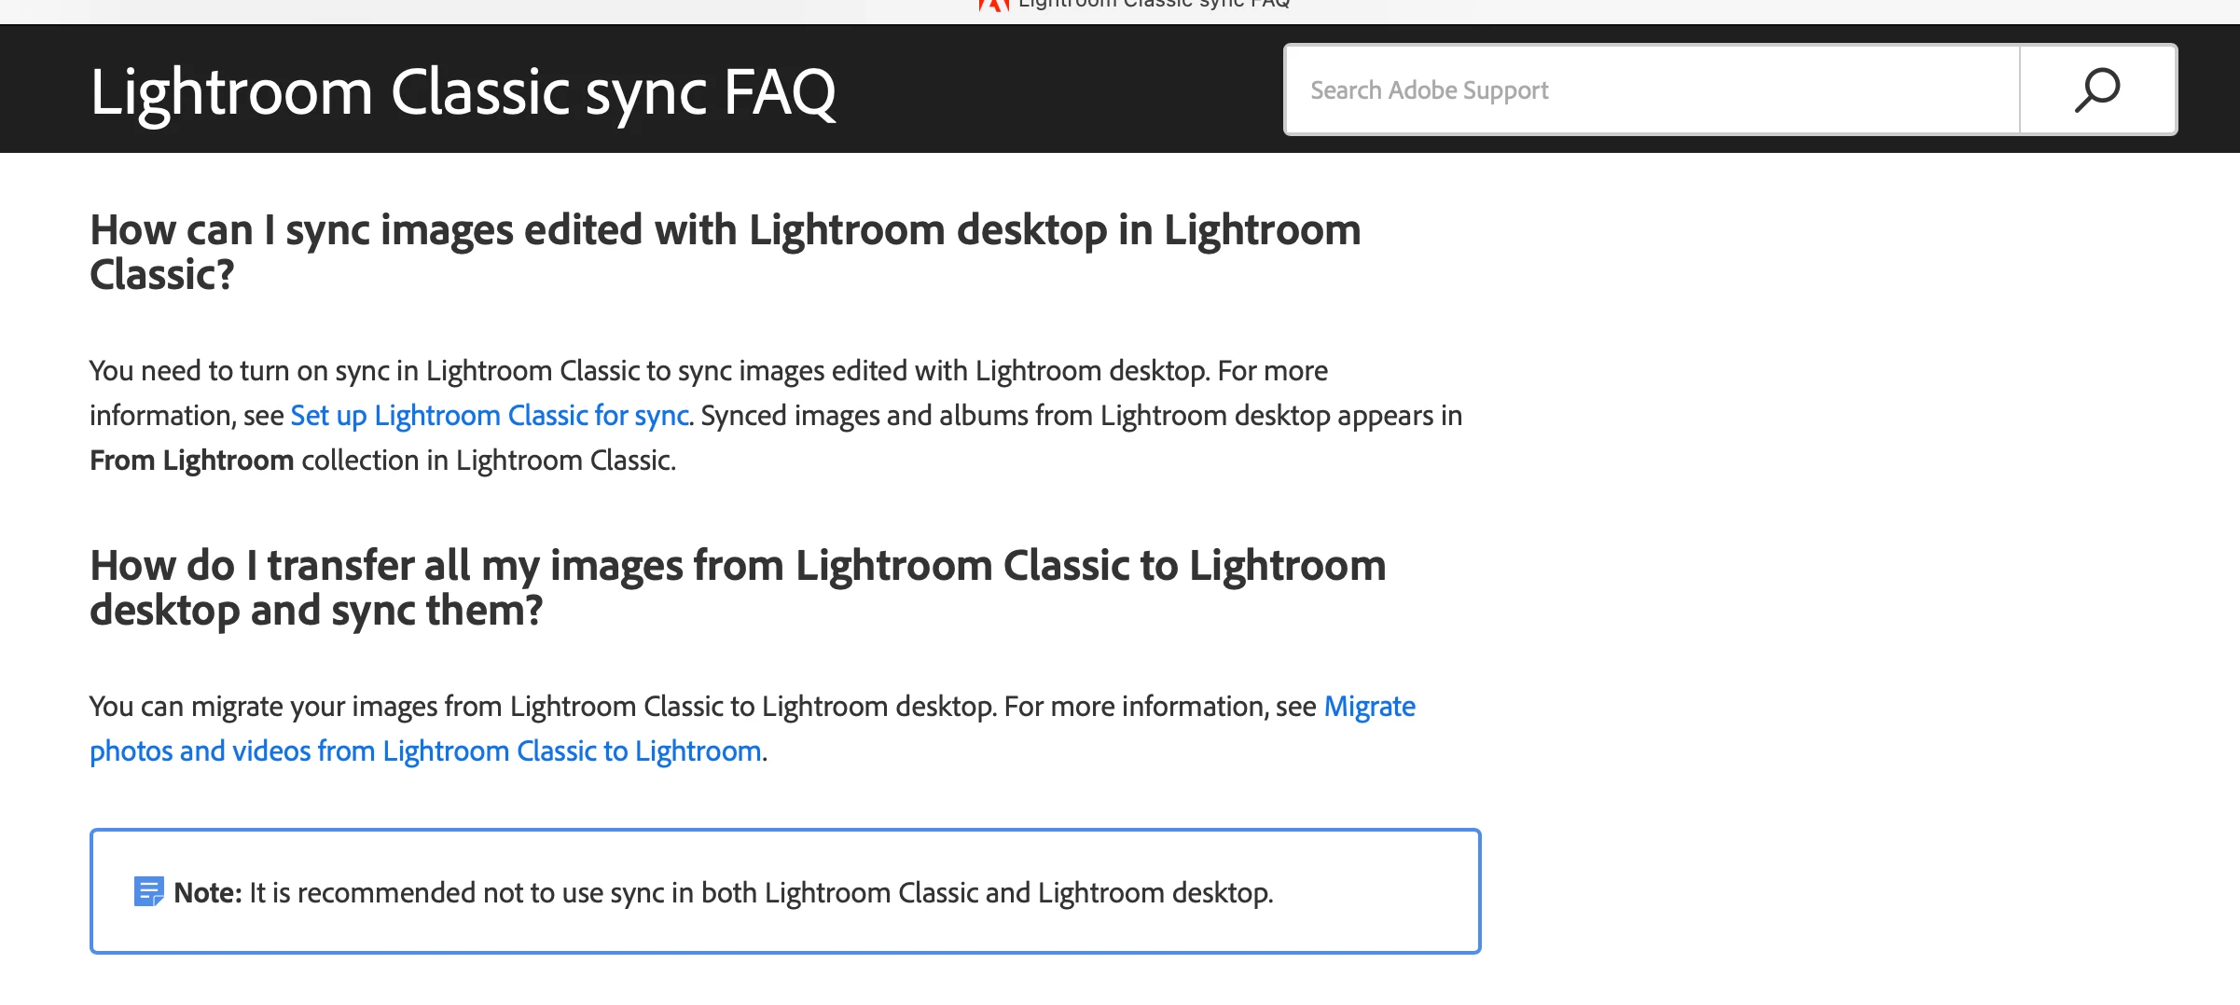Open Set up Lightroom Classic for sync link
This screenshot has height=1005, width=2240.
[490, 416]
